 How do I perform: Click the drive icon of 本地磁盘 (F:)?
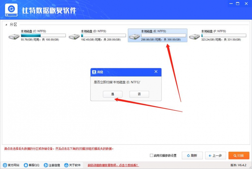click(194, 36)
